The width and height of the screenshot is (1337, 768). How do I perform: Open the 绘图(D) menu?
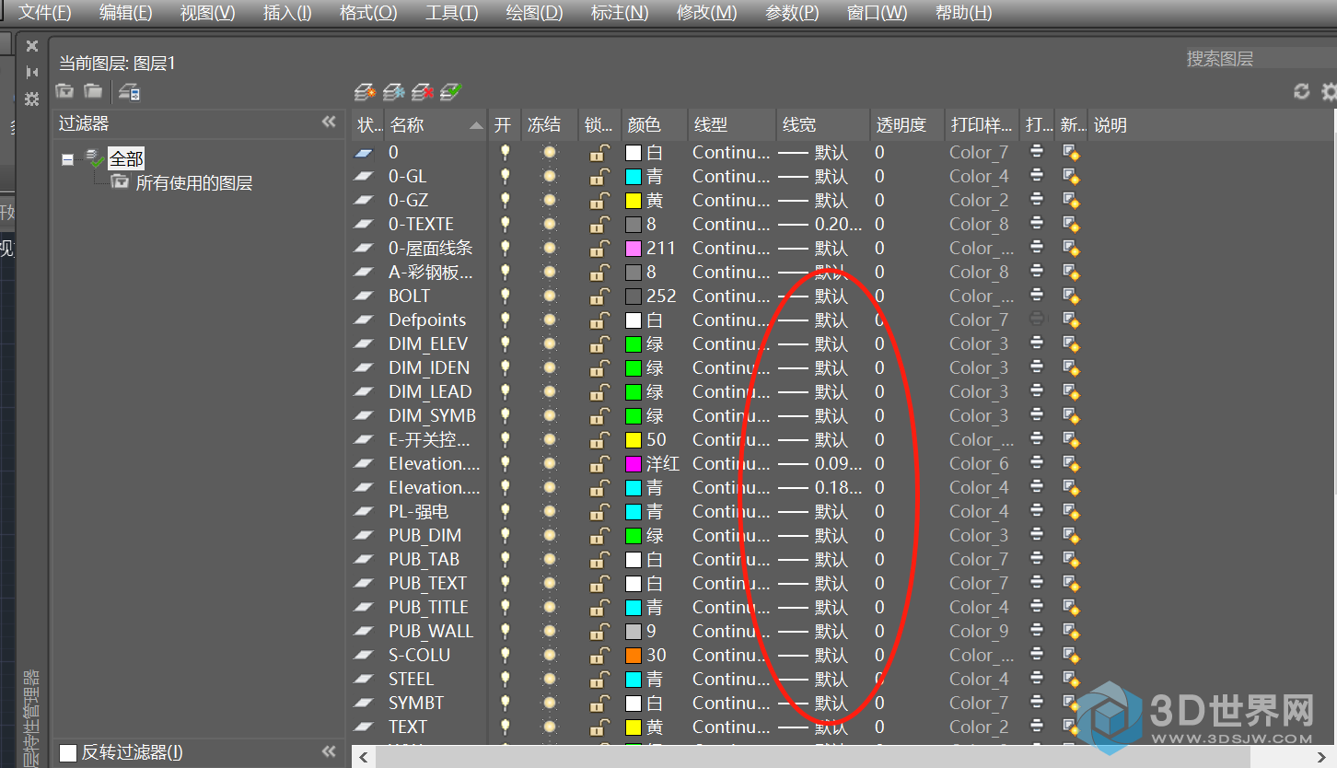(x=534, y=13)
